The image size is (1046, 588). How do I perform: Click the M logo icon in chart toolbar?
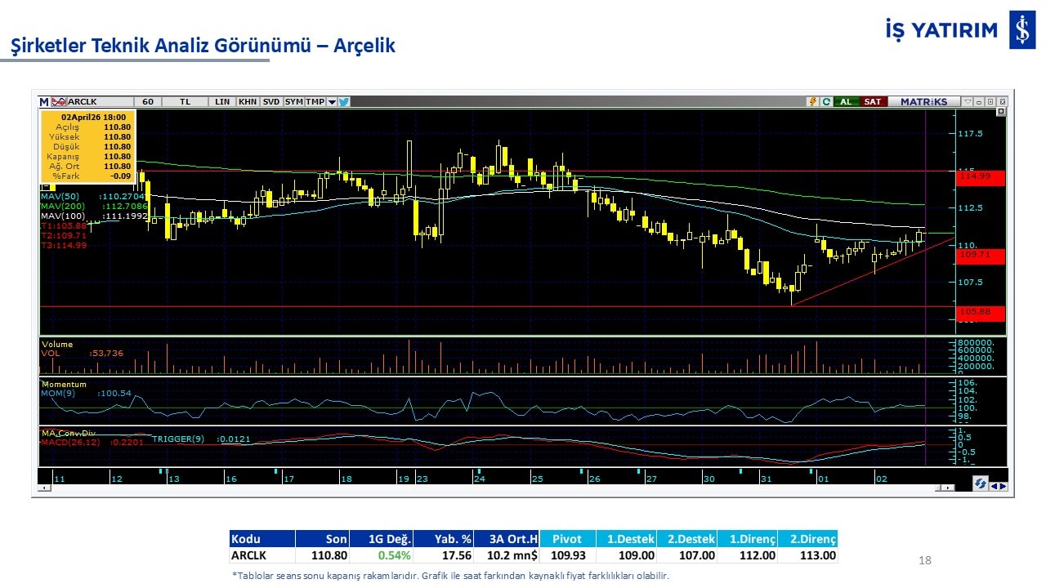tap(44, 102)
